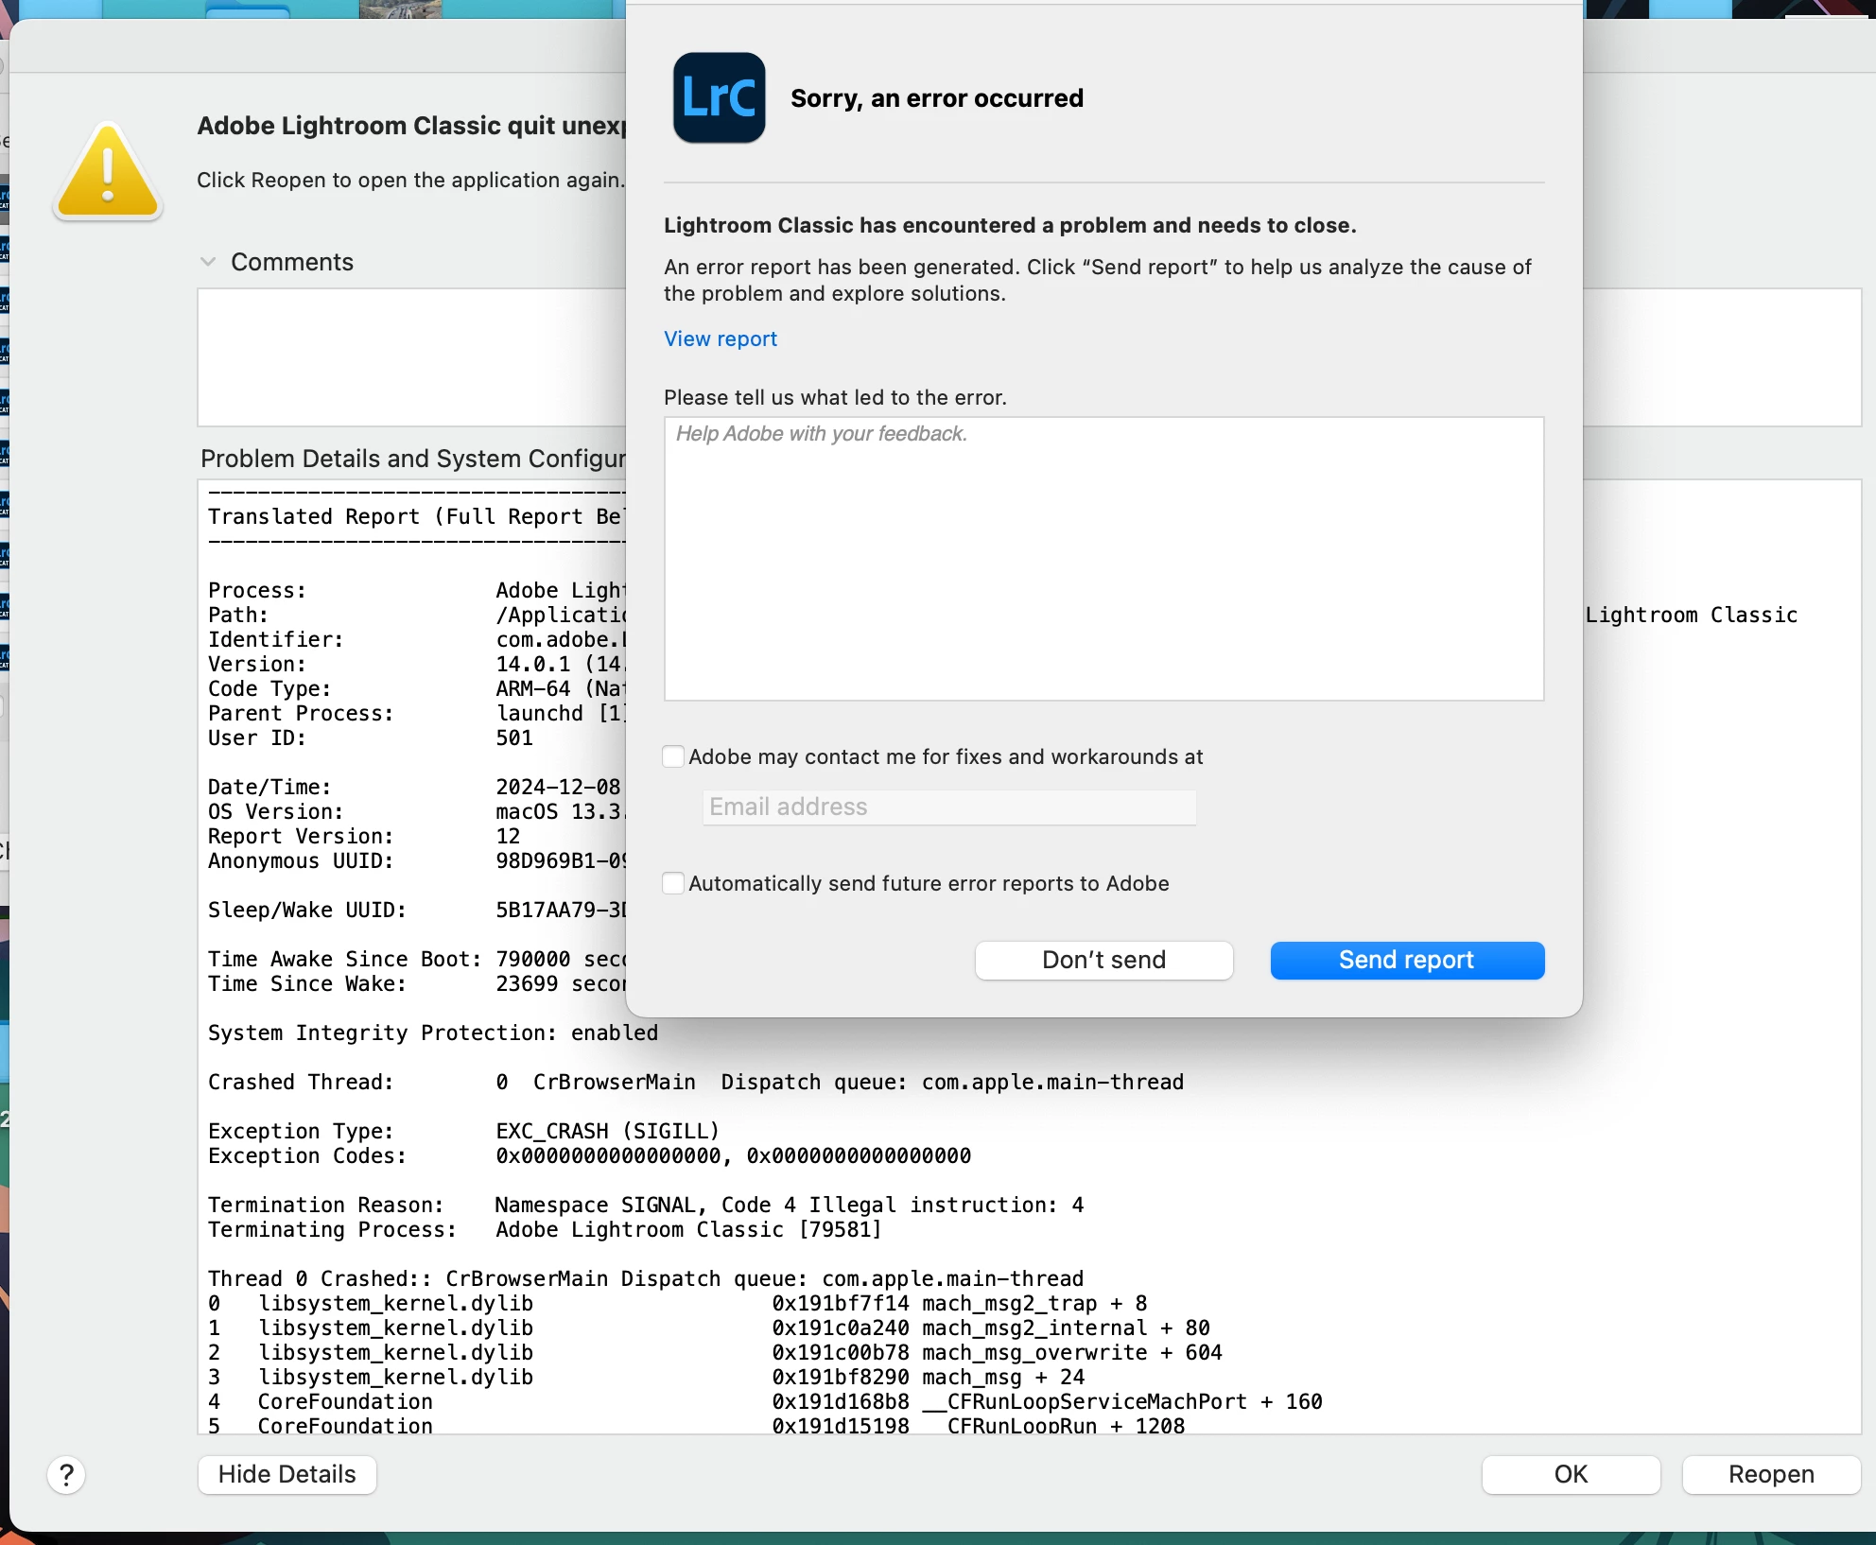Check 'Automatically send future error reports'

673,883
